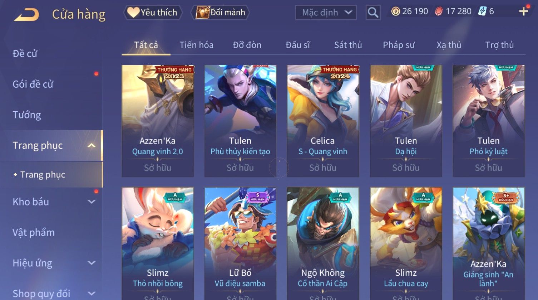
Task: Tap the red gem currency icon
Action: pyautogui.click(x=439, y=11)
